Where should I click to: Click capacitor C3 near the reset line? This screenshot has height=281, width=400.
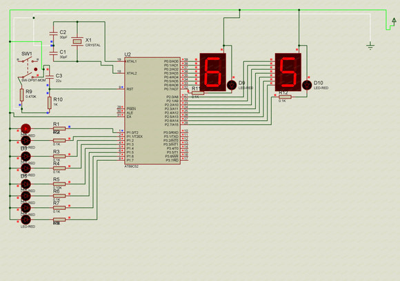50,77
